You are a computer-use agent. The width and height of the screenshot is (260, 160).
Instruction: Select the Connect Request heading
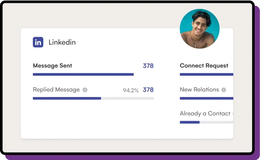[x=204, y=65]
